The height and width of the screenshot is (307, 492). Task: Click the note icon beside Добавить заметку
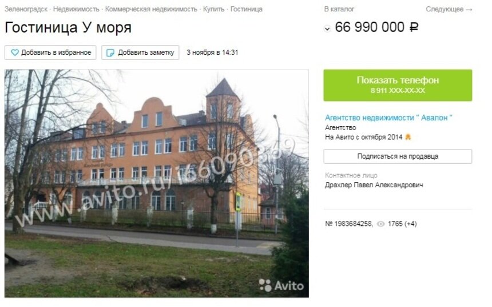click(x=110, y=52)
